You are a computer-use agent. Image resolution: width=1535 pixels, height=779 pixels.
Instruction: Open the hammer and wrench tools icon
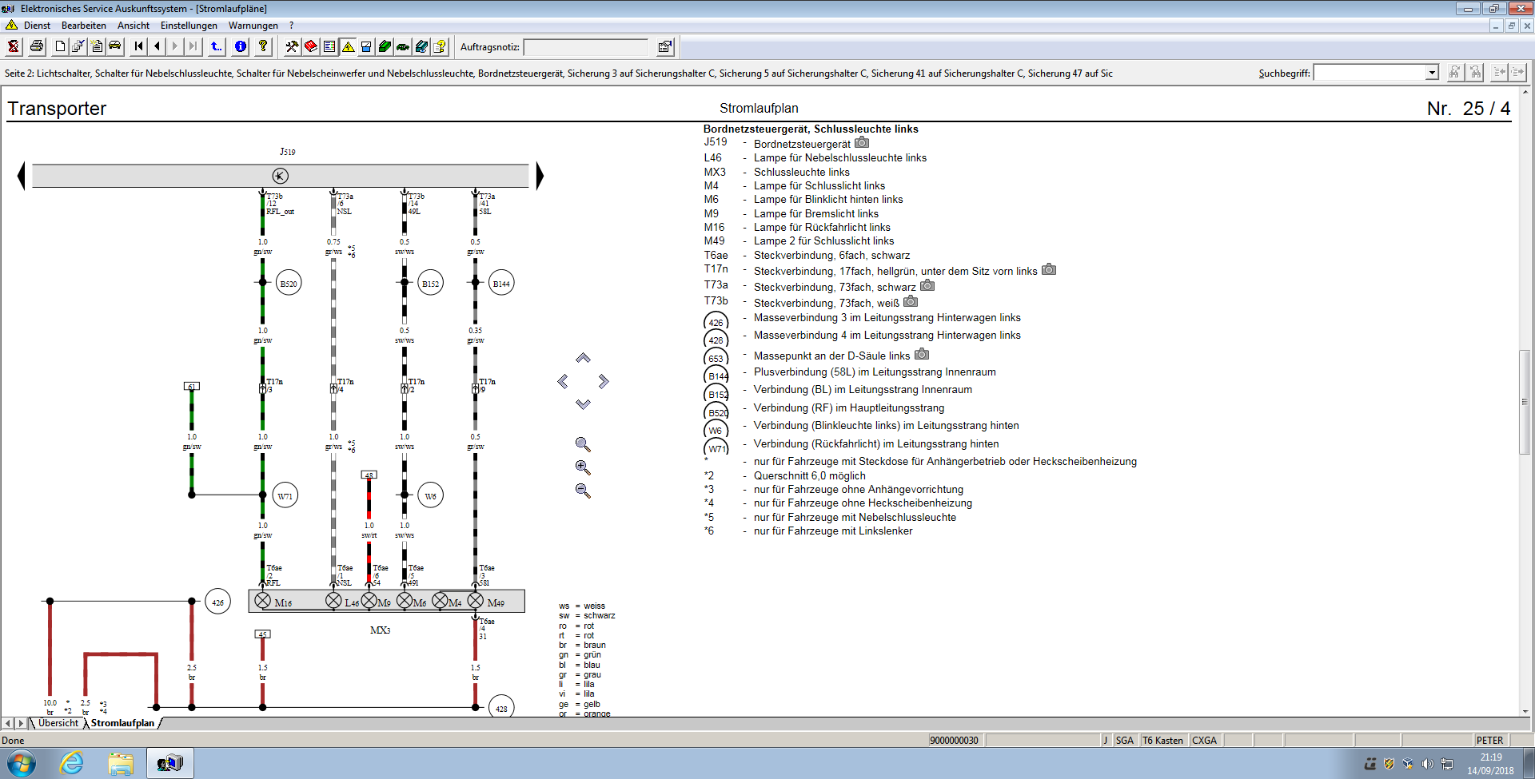coord(292,46)
